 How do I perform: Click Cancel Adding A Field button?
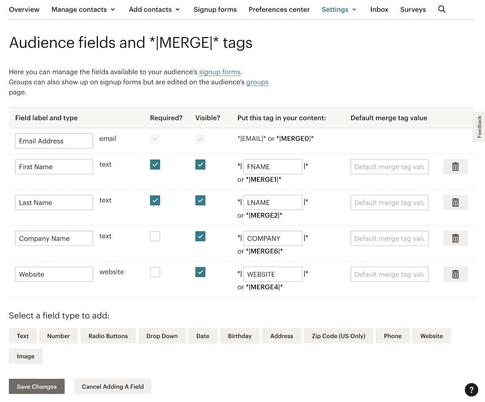tap(113, 386)
